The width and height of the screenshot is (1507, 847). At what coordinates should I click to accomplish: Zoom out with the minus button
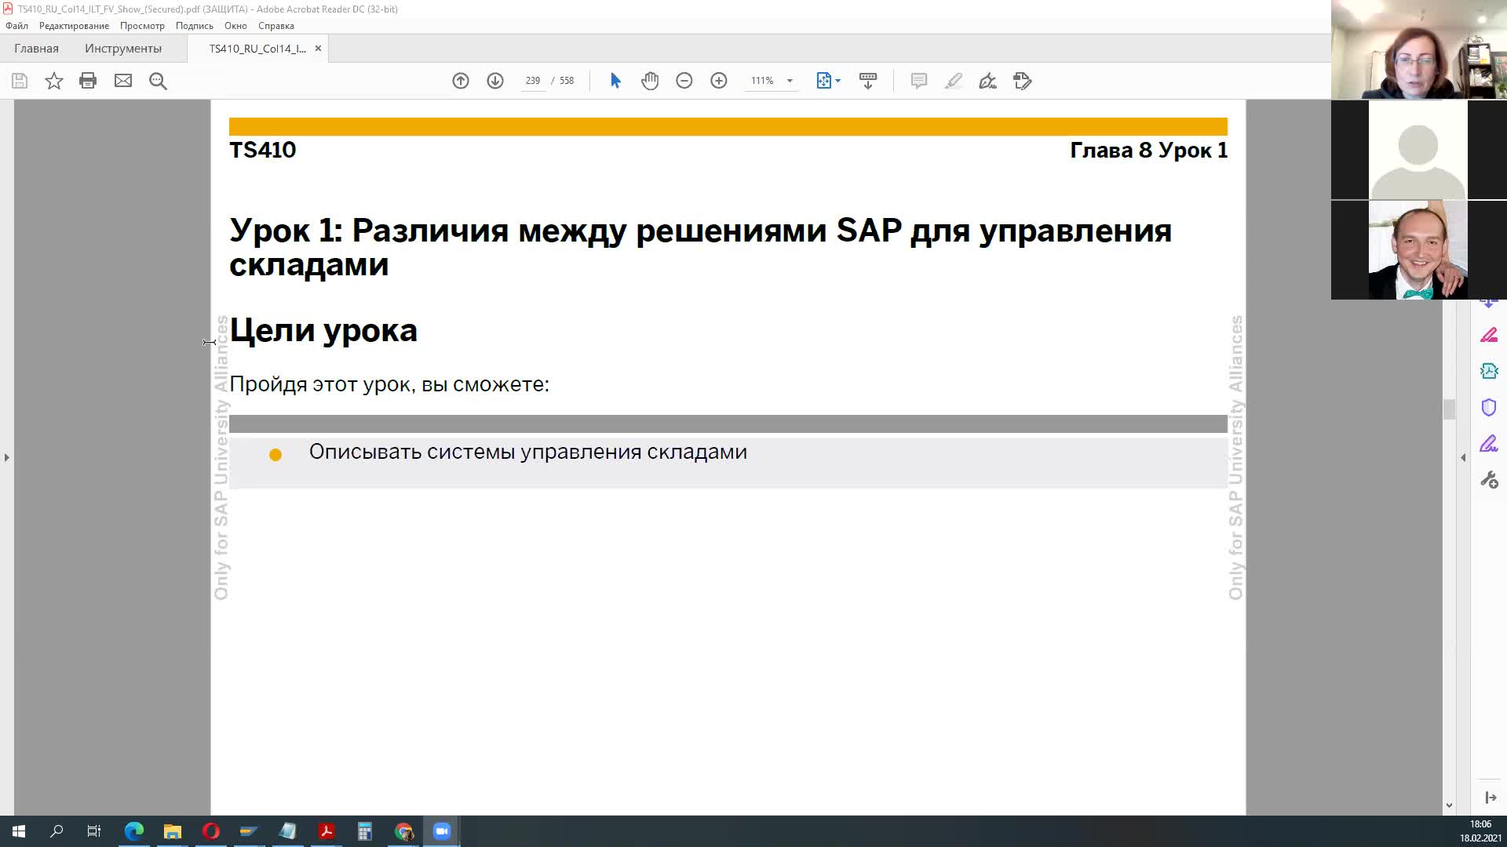pos(684,81)
